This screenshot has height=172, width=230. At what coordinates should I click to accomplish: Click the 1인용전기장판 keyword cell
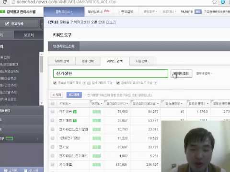point(69,138)
